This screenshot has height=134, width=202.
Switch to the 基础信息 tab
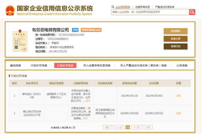coord(16,65)
